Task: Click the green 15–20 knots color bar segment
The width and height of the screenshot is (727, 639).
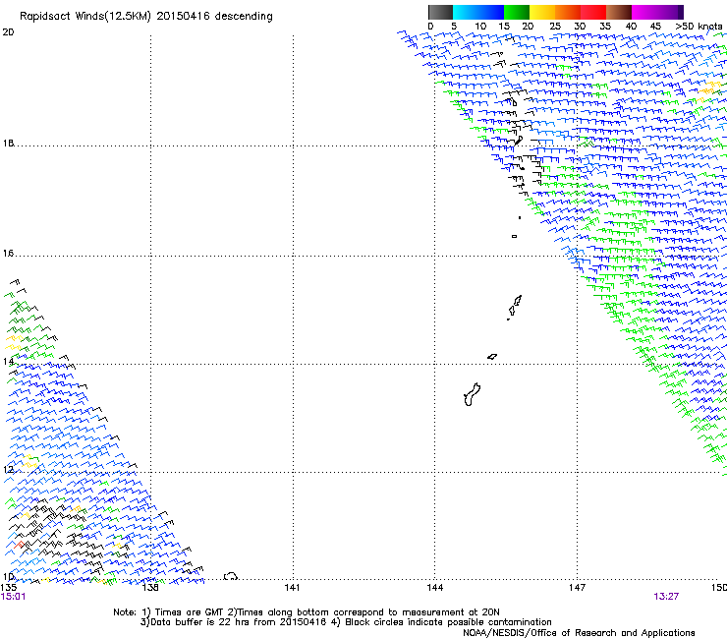Action: (517, 12)
